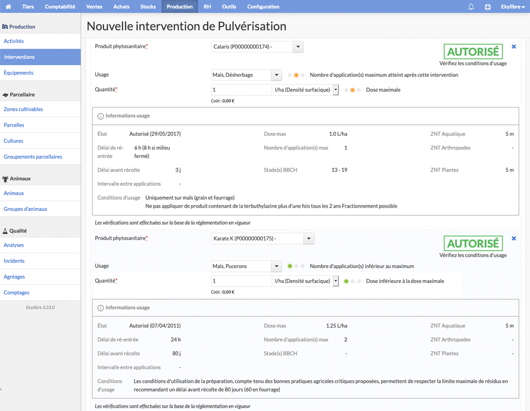The width and height of the screenshot is (530, 411).
Task: Click 'Autorisé (29/05/2017)' state value
Action: coord(155,134)
